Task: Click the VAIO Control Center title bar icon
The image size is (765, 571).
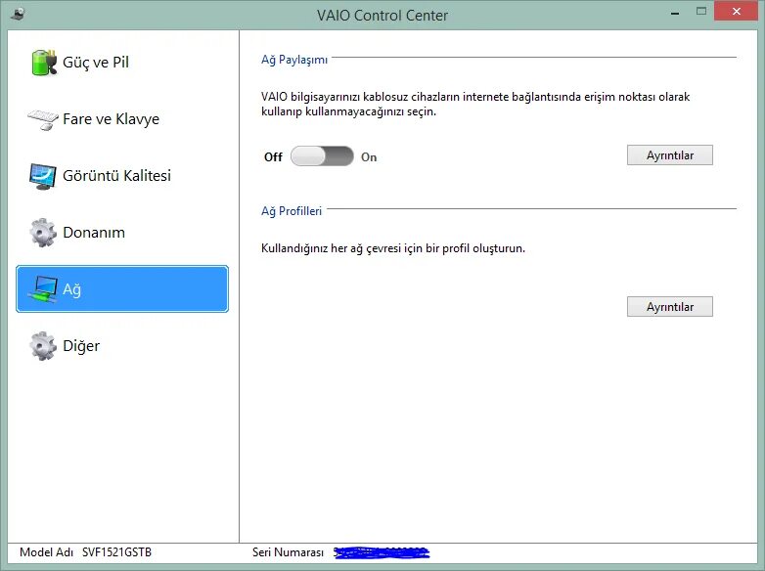Action: 17,14
